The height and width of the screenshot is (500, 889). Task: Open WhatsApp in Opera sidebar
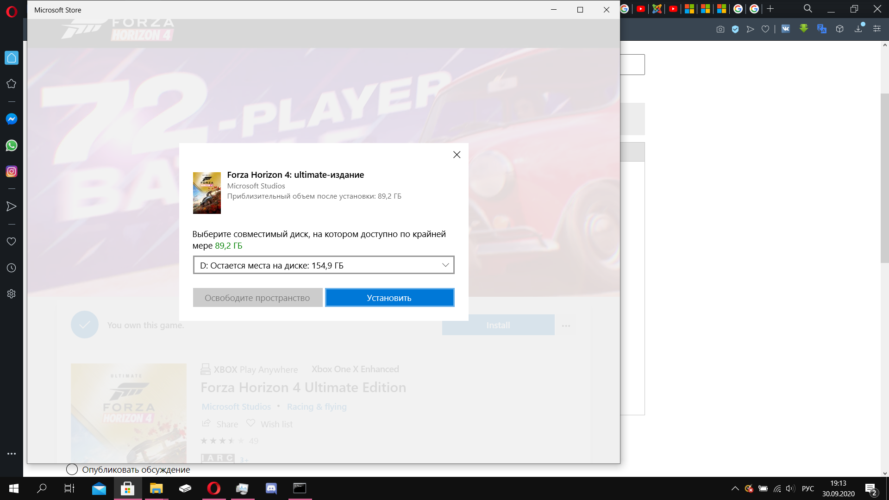(x=12, y=145)
